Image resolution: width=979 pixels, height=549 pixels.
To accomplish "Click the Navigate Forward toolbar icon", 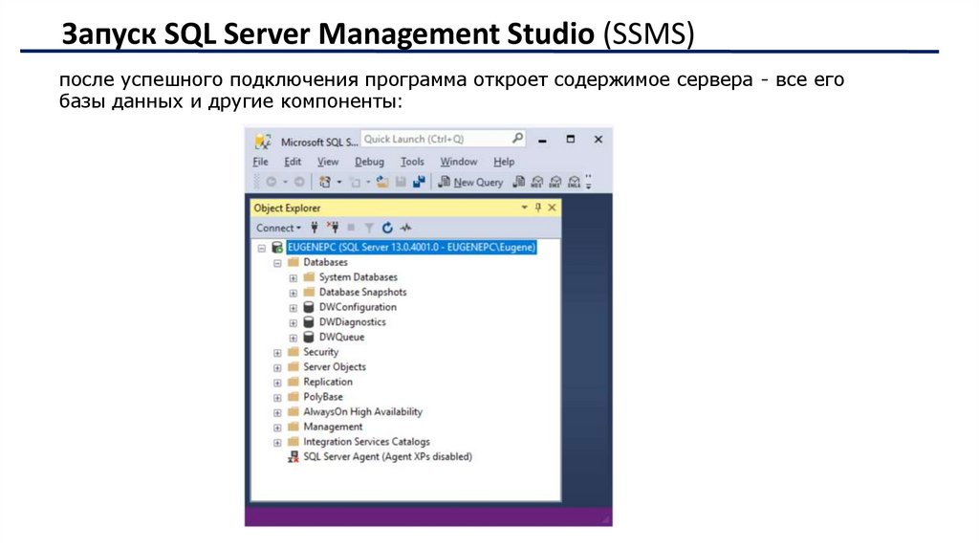I will (299, 182).
